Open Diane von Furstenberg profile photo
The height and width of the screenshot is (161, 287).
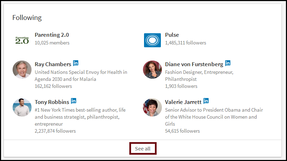(x=152, y=69)
